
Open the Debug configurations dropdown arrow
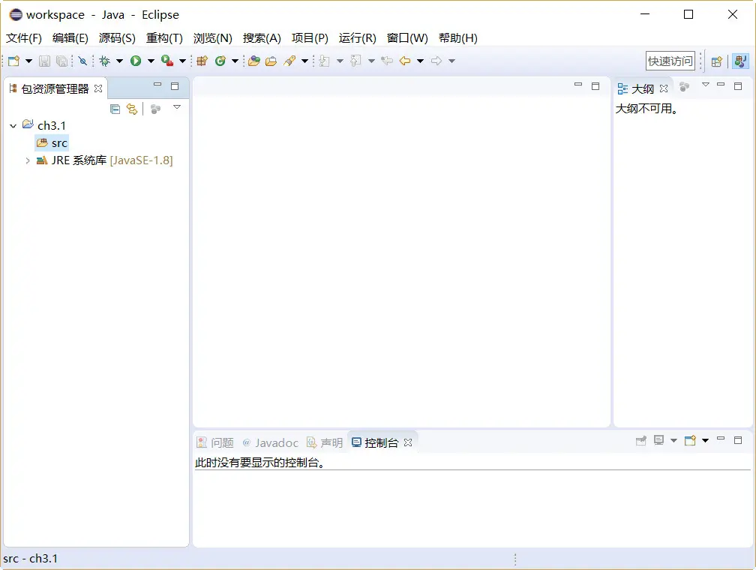[119, 61]
